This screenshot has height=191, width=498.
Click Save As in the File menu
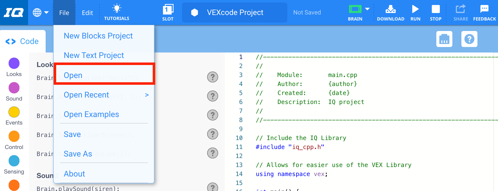point(78,154)
